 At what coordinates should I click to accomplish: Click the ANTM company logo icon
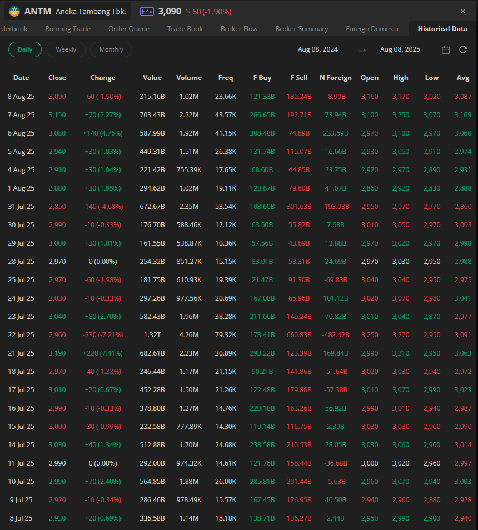tap(14, 11)
